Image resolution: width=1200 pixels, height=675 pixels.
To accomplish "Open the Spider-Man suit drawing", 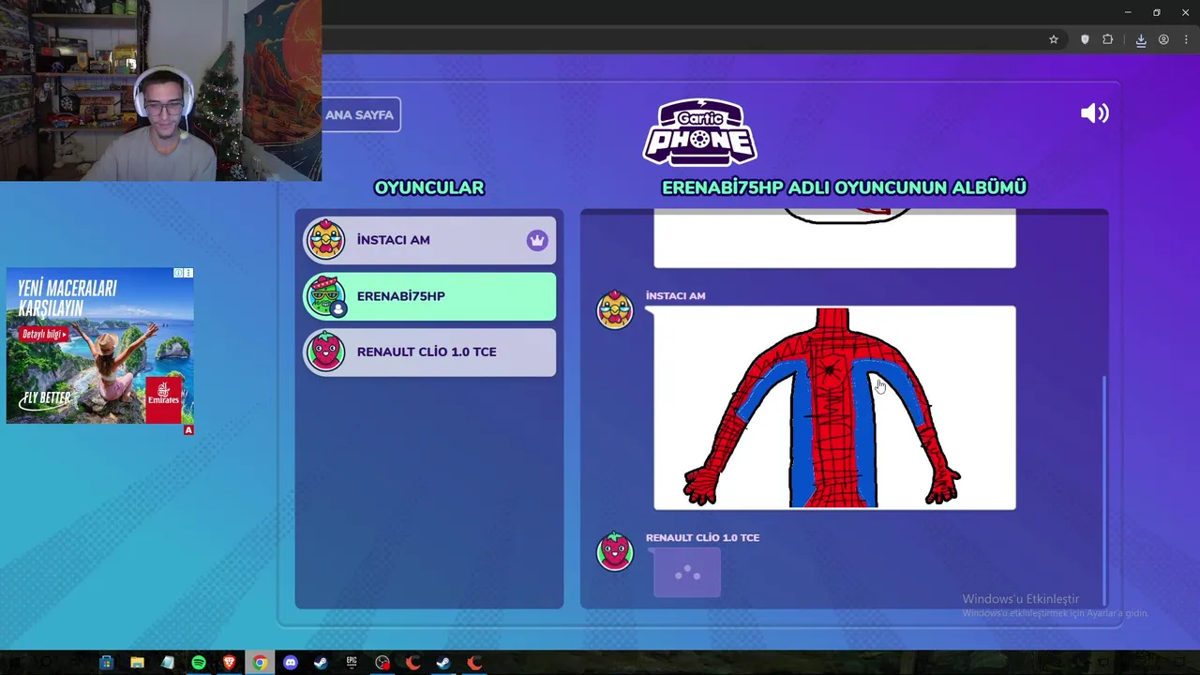I will pyautogui.click(x=834, y=408).
